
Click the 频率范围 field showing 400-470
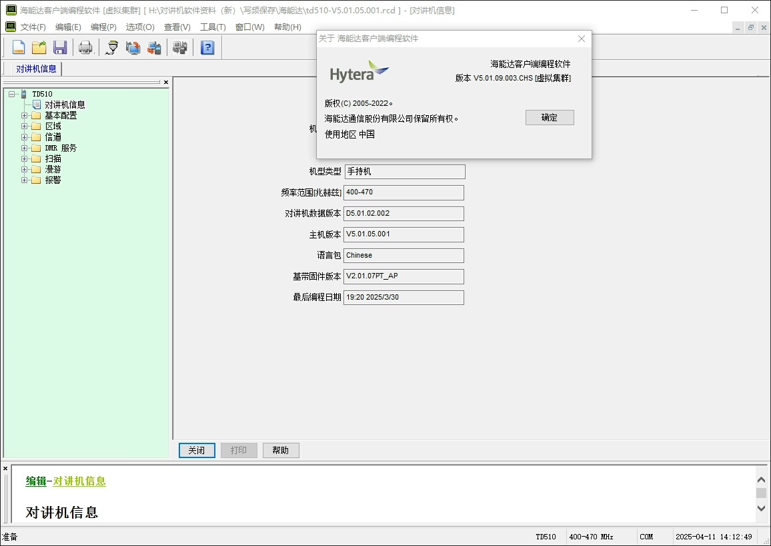click(404, 192)
